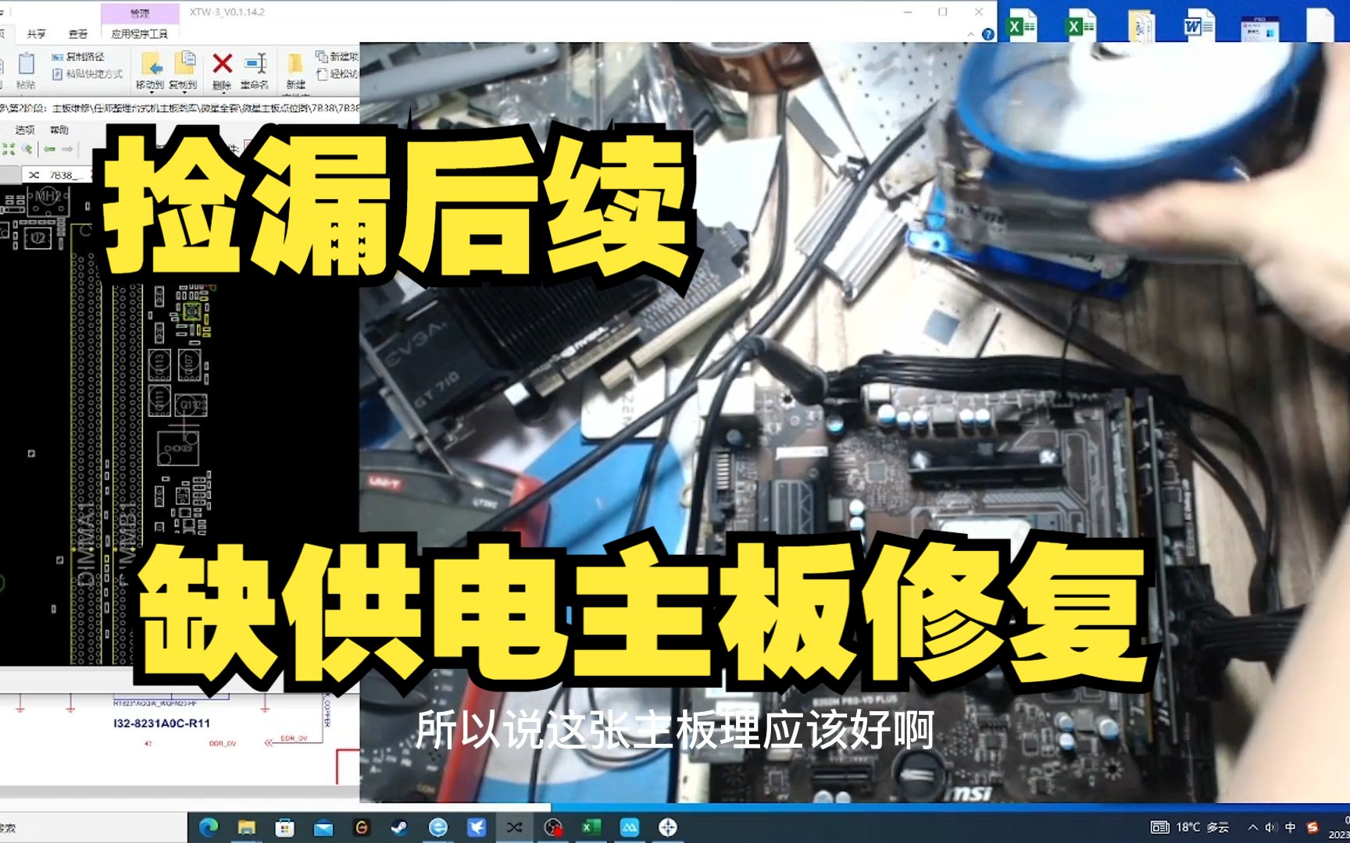The width and height of the screenshot is (1350, 843).
Task: Open the 选项 (Options) menu in XTW-3
Action: 25,130
